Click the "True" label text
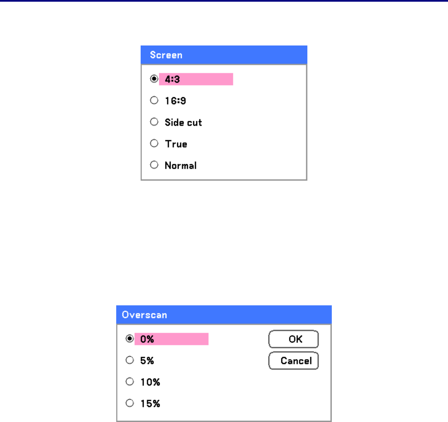The height and width of the screenshot is (422, 448). (x=176, y=144)
